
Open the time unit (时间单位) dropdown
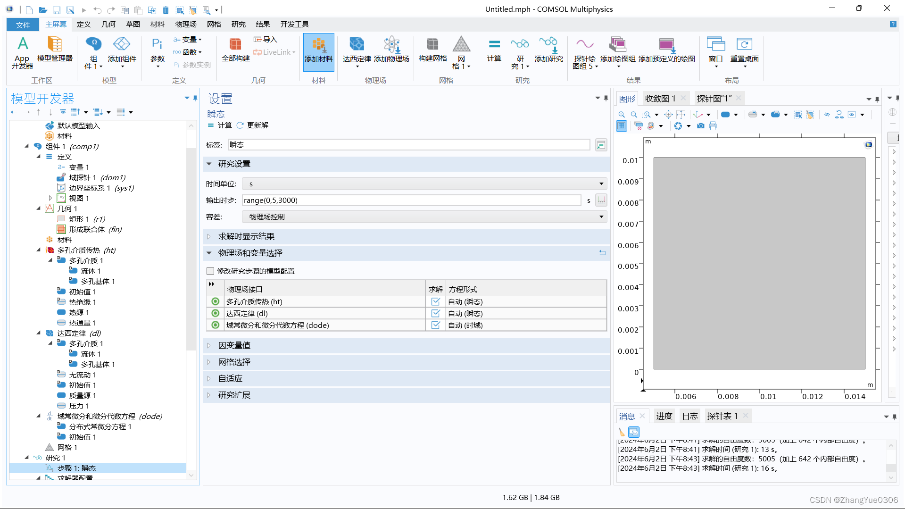(424, 184)
